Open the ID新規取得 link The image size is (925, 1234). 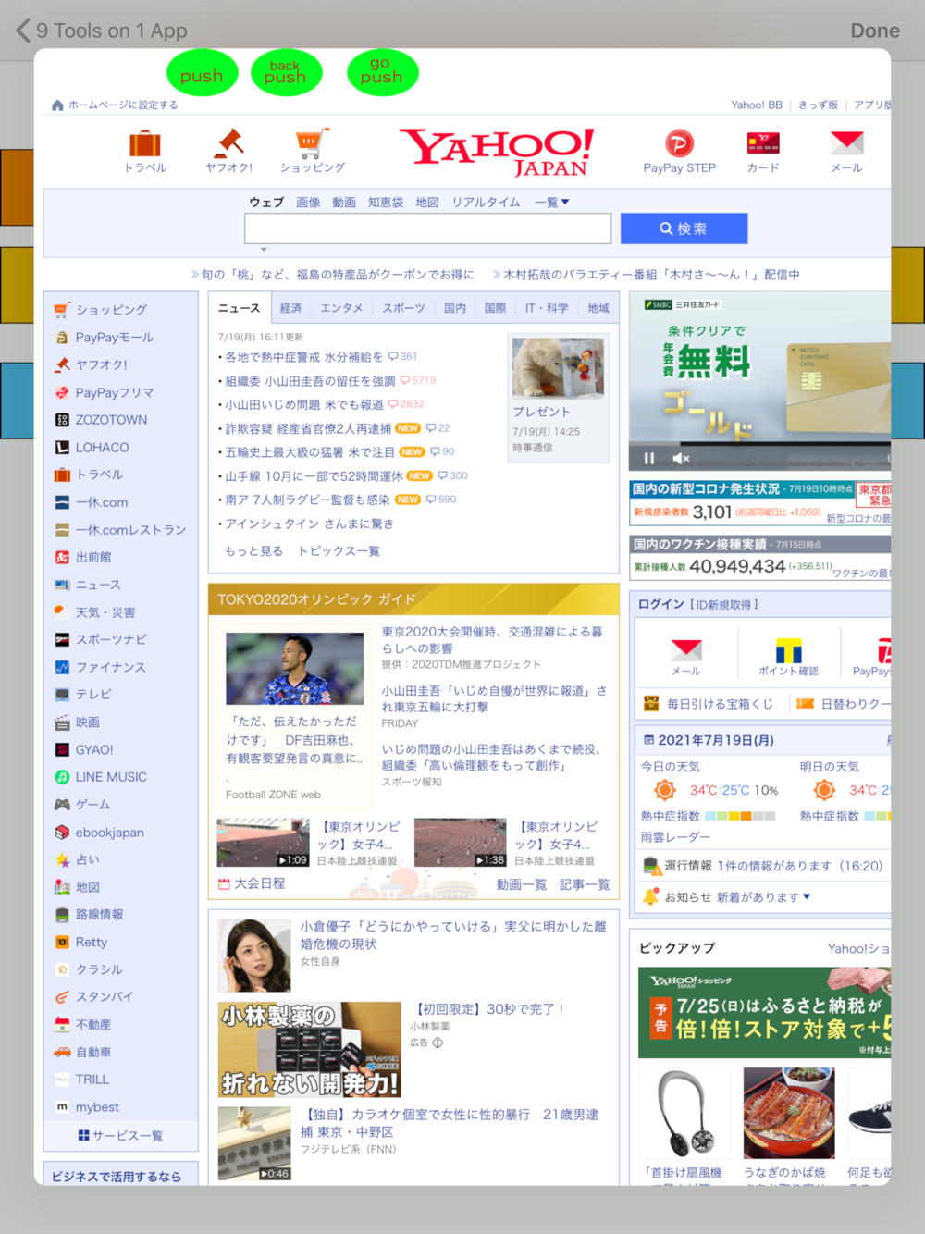click(x=726, y=604)
